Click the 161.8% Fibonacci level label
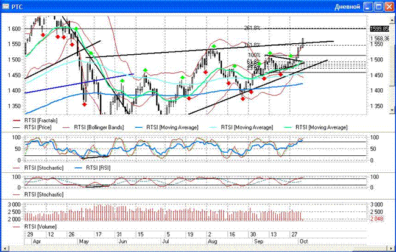 tap(252, 45)
